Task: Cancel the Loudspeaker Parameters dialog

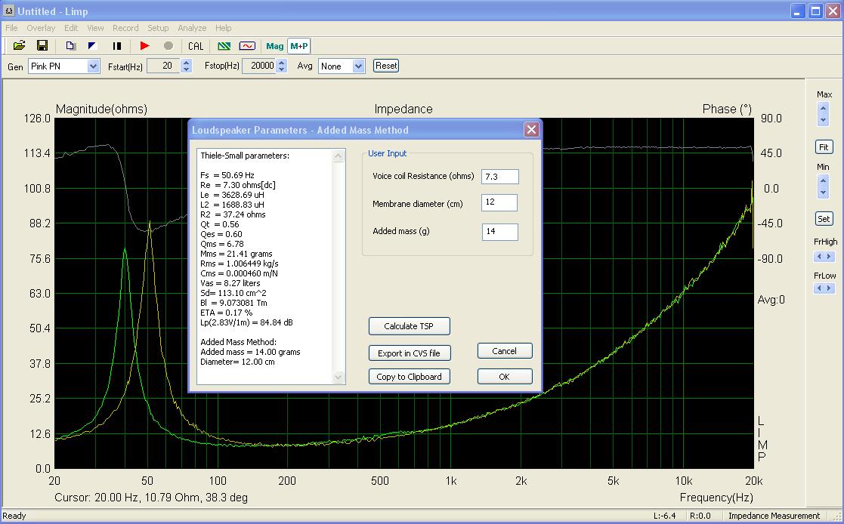Action: 504,351
